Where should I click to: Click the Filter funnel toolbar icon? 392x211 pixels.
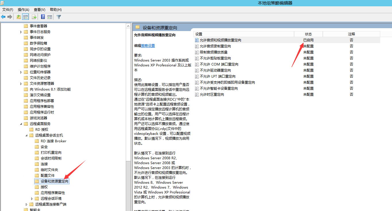click(59, 17)
